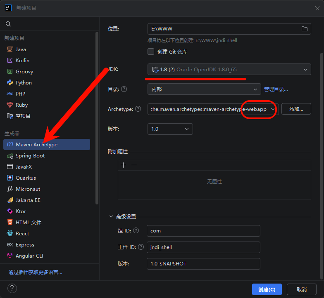Screen dimensions: 324x298
Task: Open help tooltip next to 目录
Action: (x=124, y=89)
